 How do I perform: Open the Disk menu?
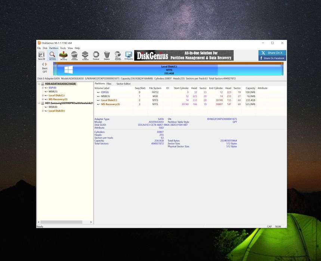point(45,48)
